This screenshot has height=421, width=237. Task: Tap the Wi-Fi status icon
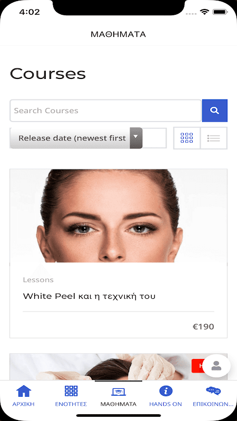204,12
